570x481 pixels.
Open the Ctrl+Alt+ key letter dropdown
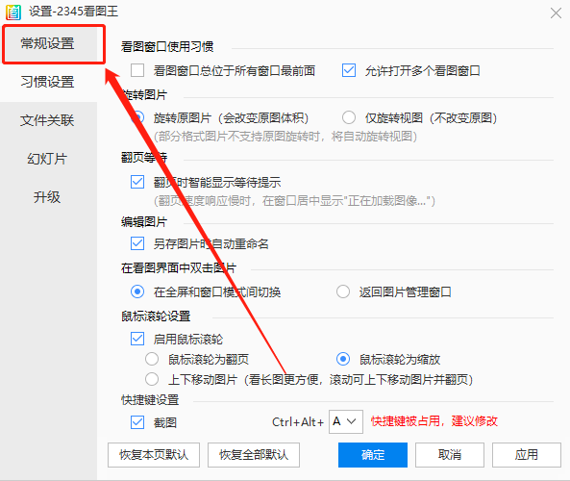pyautogui.click(x=346, y=421)
